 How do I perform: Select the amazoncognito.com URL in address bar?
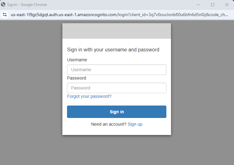click(119, 15)
